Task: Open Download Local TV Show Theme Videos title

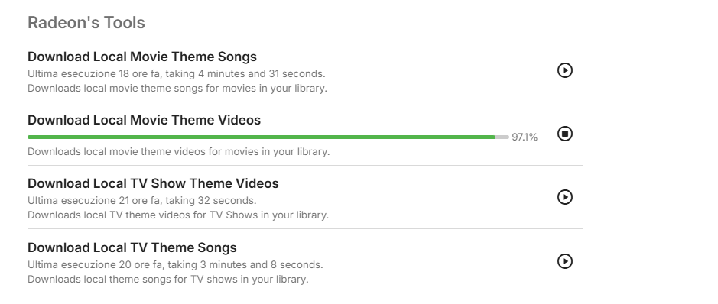Action: click(x=153, y=183)
